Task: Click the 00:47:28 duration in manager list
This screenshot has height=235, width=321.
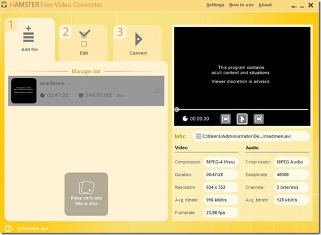Action: point(57,95)
